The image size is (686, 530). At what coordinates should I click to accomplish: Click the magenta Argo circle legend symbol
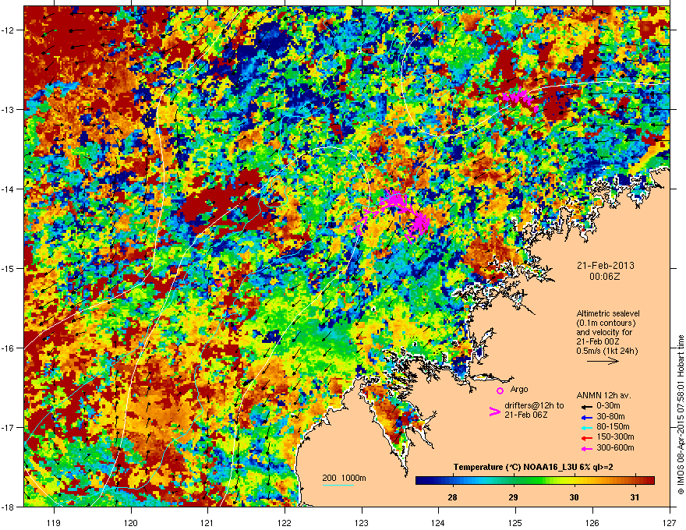(500, 390)
